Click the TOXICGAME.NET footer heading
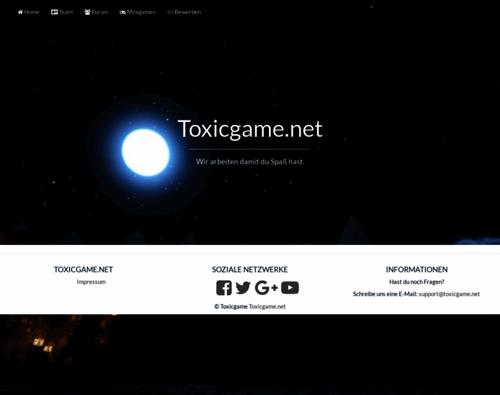Image resolution: width=500 pixels, height=395 pixels. click(x=84, y=270)
